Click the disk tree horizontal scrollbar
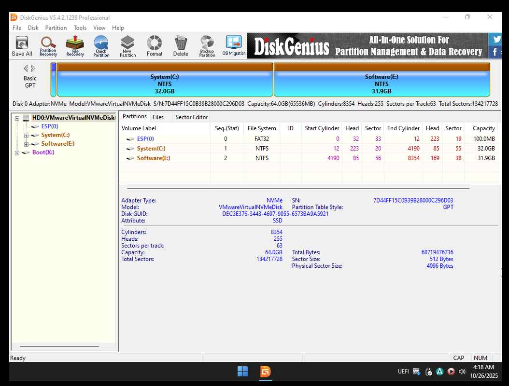The width and height of the screenshot is (509, 386). point(59,346)
